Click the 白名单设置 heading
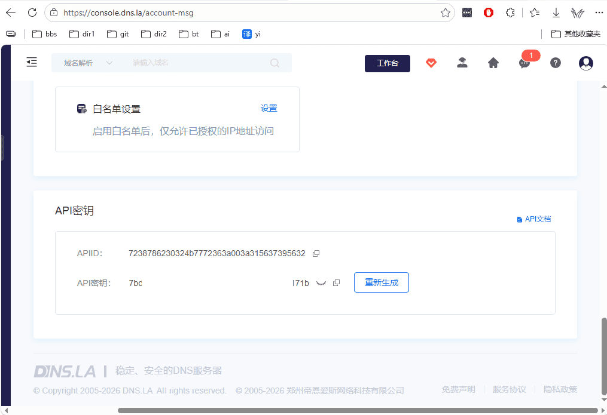Image resolution: width=607 pixels, height=415 pixels. [x=117, y=109]
